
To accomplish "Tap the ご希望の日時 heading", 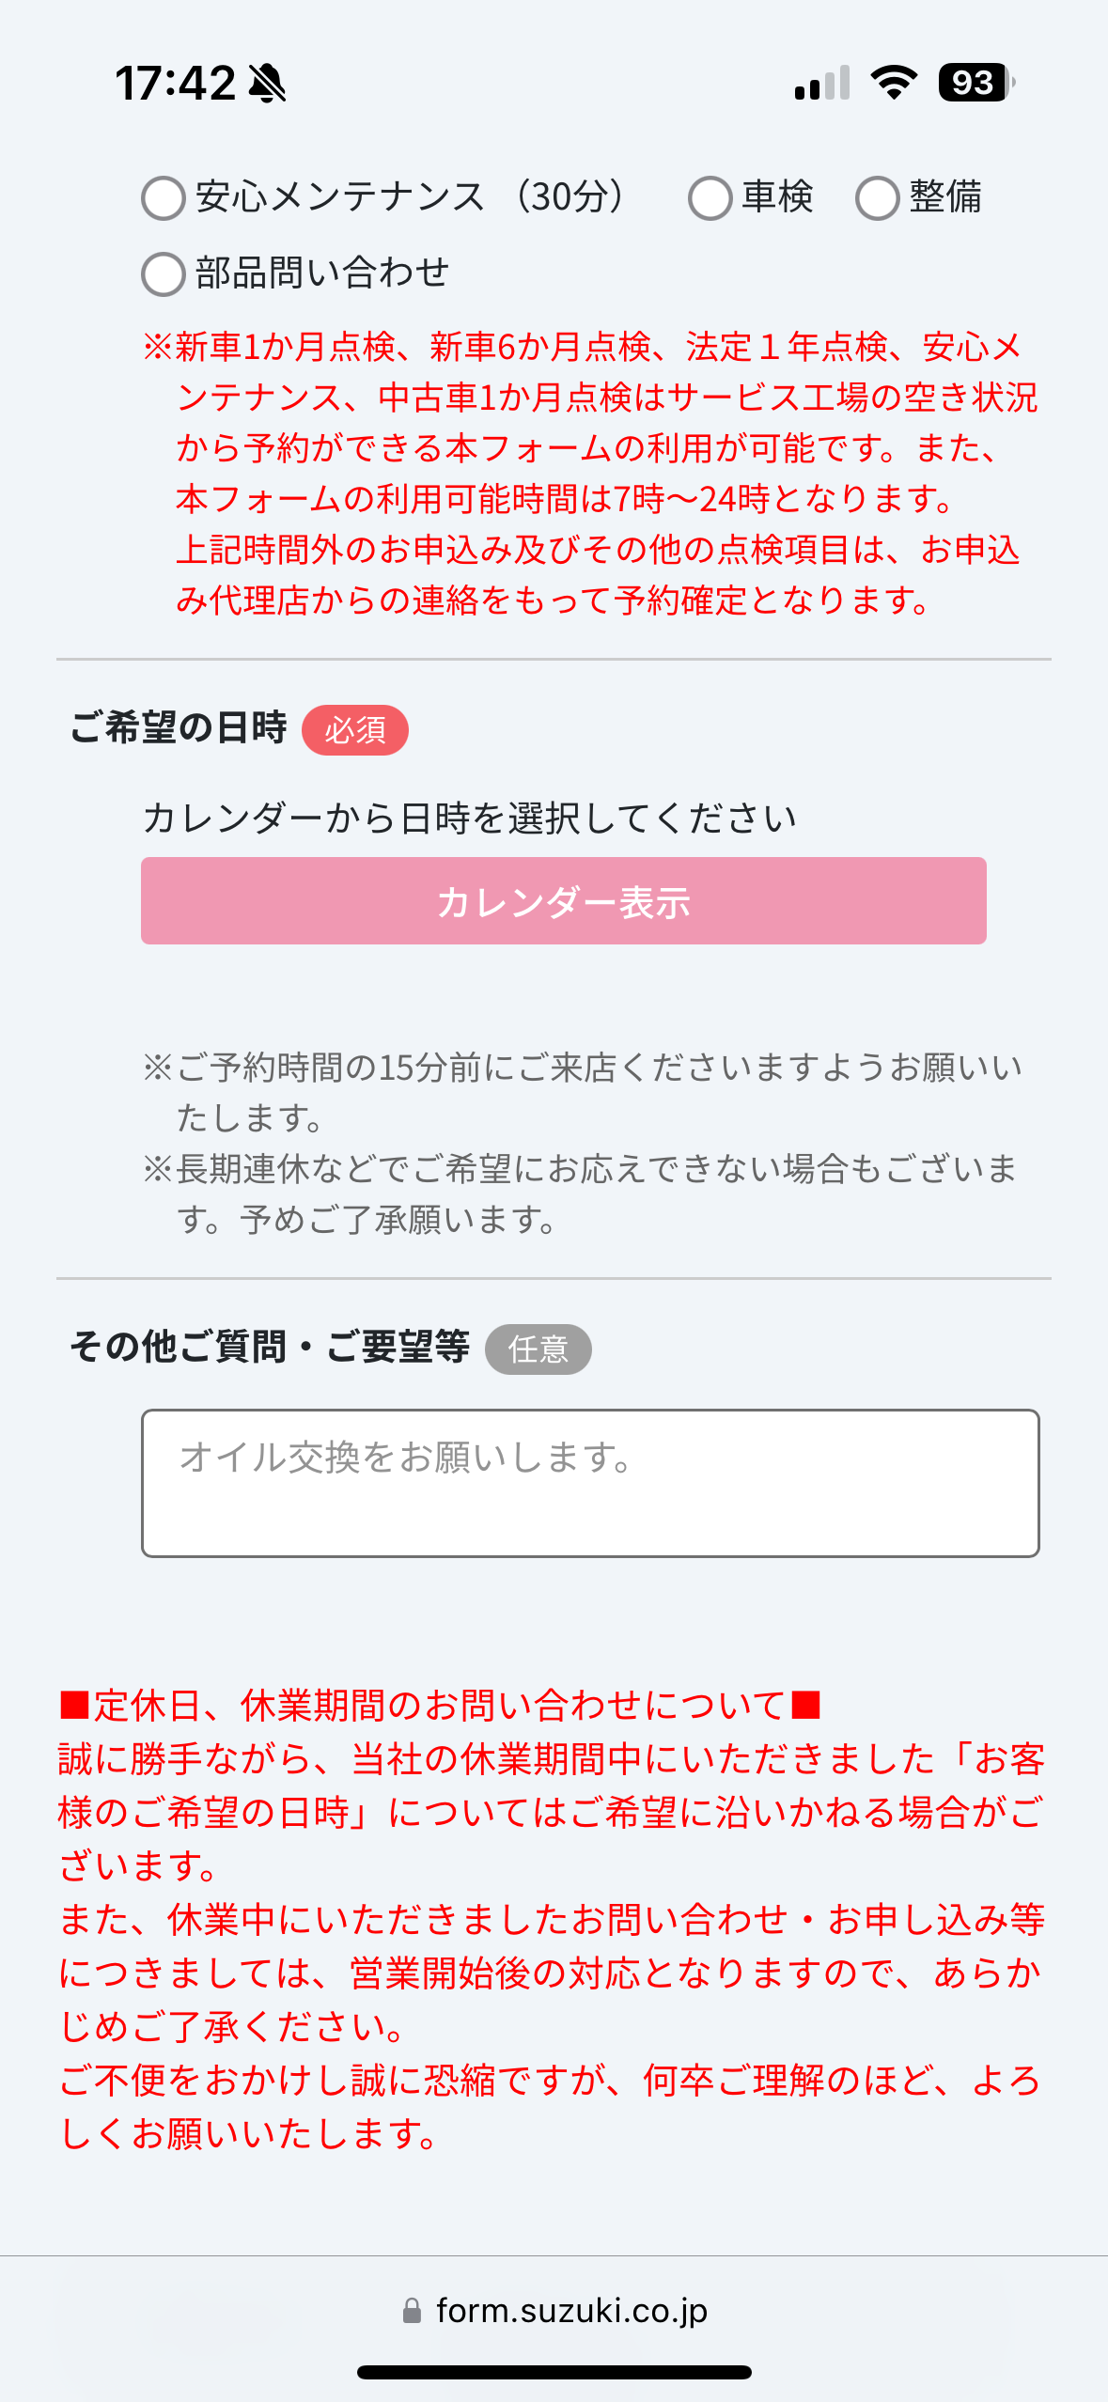I will click(179, 728).
